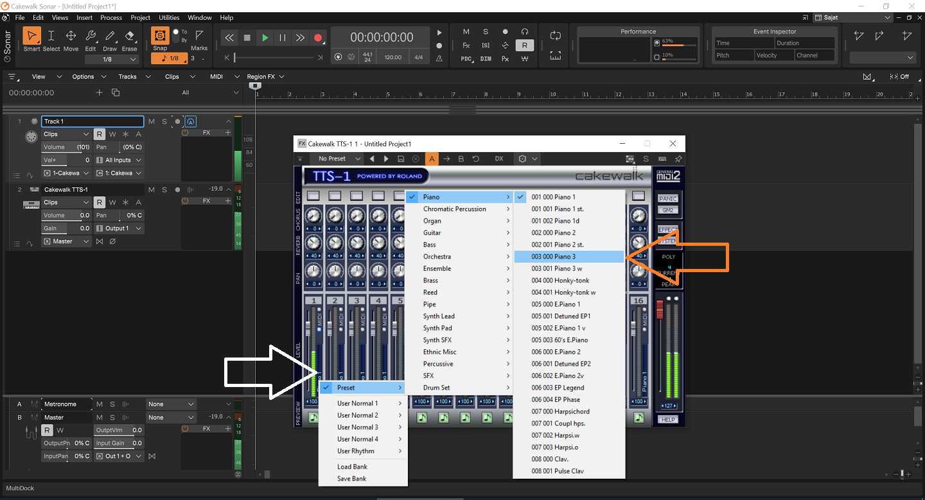The height and width of the screenshot is (500, 925).
Task: Open the File menu
Action: [x=19, y=18]
